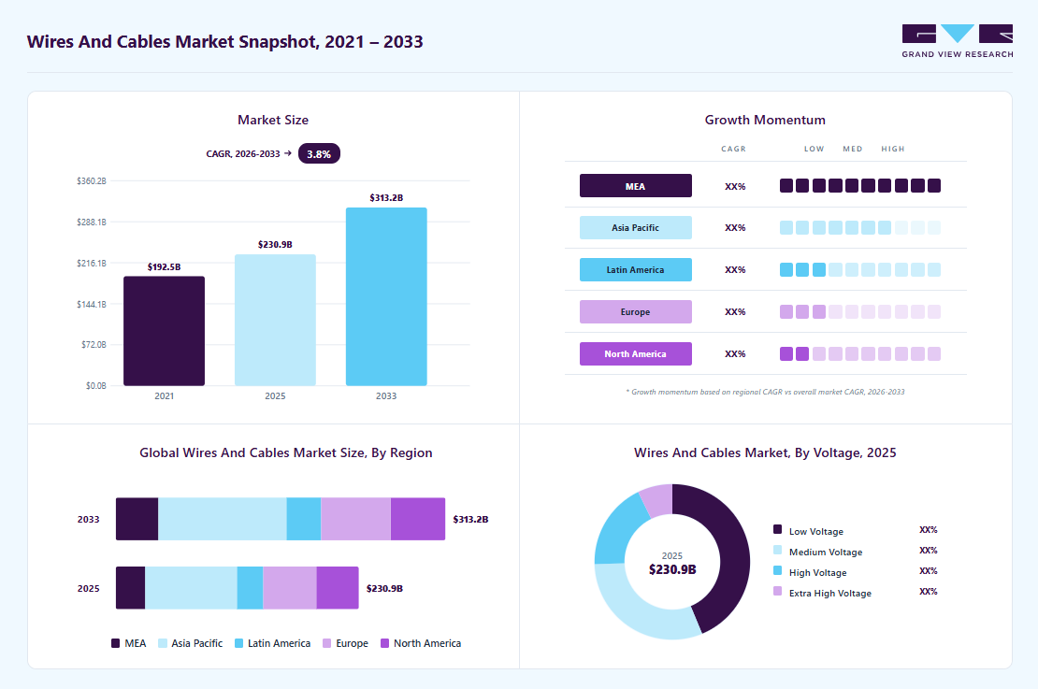
Task: Click the XX% value next to Low Voltage
Action: pyautogui.click(x=929, y=529)
